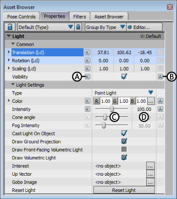Open the Filters tab
Viewport: 177px width, 199px height.
79,17
